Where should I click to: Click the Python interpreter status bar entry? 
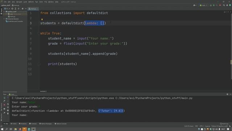[x=220, y=126]
